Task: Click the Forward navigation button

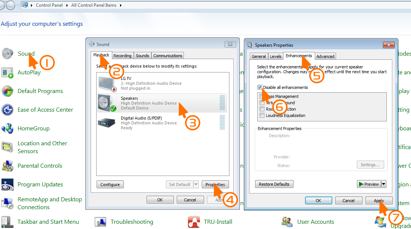Action: click(x=11, y=5)
